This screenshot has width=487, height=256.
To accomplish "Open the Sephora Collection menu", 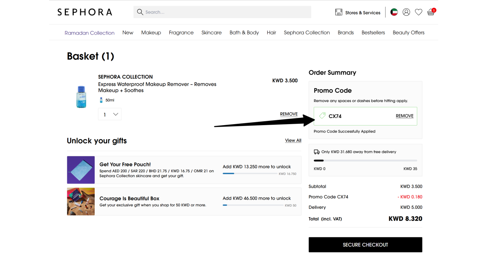I will click(x=307, y=32).
